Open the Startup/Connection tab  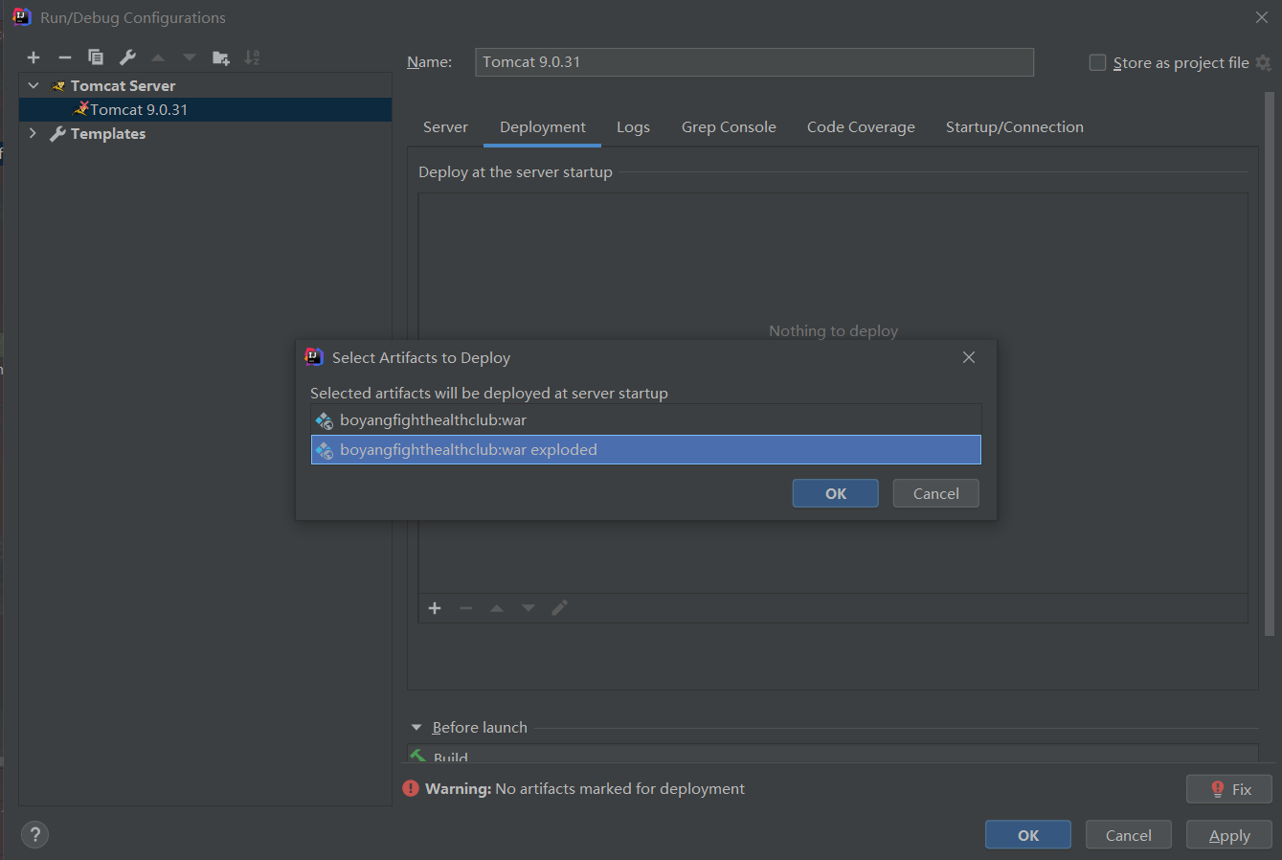(x=1014, y=127)
